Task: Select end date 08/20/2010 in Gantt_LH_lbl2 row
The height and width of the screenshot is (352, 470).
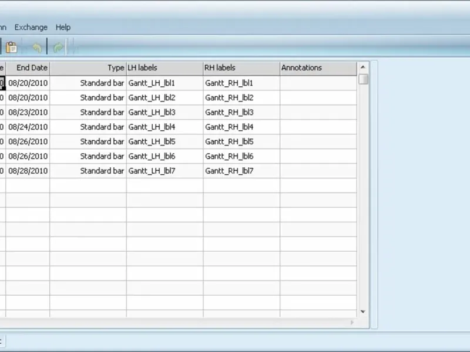Action: [x=28, y=97]
